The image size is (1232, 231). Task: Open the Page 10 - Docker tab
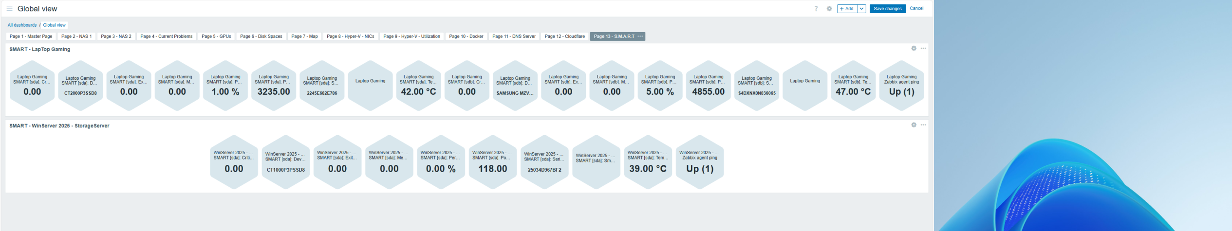(466, 36)
